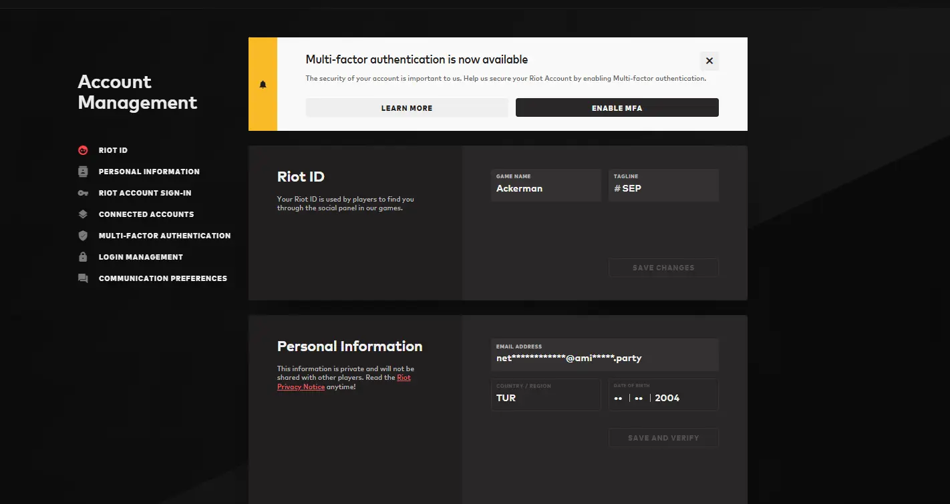This screenshot has width=950, height=504.
Task: Click the bell icon on MFA banner
Action: [263, 84]
